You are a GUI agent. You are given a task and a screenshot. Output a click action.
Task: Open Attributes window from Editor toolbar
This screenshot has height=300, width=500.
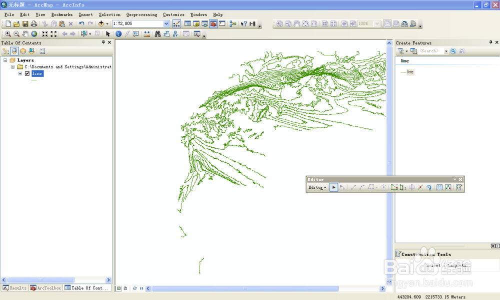click(439, 187)
